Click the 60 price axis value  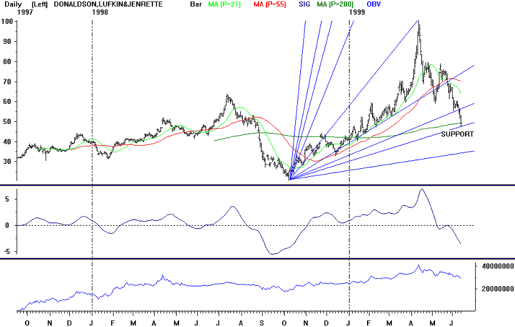click(x=9, y=102)
